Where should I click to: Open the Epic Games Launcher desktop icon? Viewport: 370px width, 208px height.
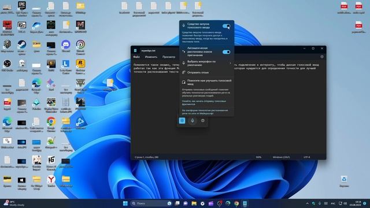[22, 9]
